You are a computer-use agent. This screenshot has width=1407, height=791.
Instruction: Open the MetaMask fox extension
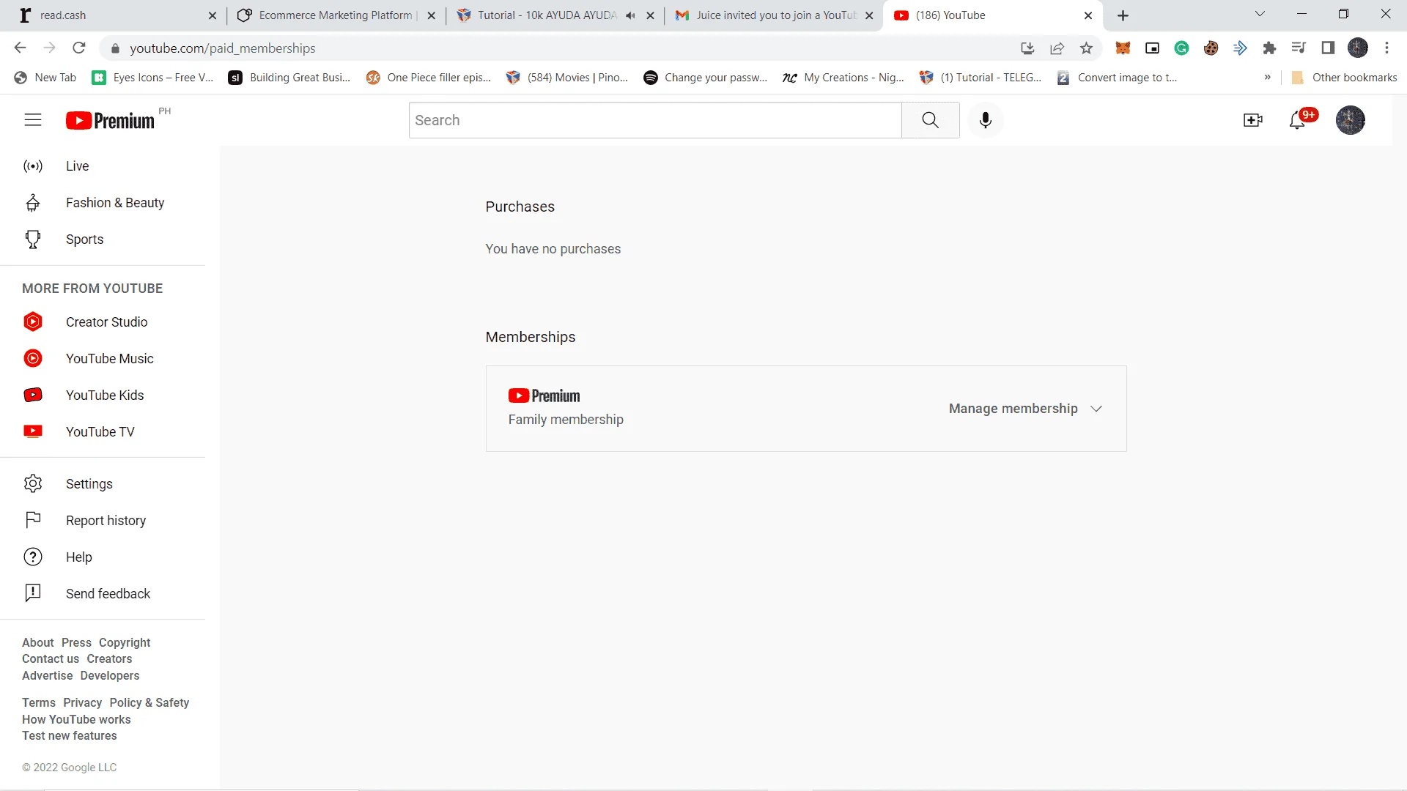point(1123,48)
